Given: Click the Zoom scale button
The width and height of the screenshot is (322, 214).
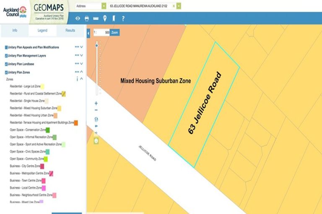Looking at the screenshot, I should [x=115, y=32].
